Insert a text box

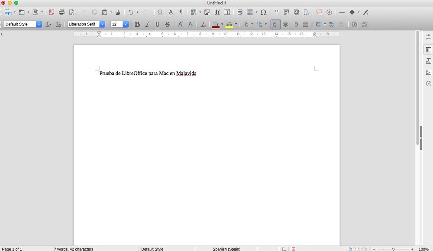227,12
